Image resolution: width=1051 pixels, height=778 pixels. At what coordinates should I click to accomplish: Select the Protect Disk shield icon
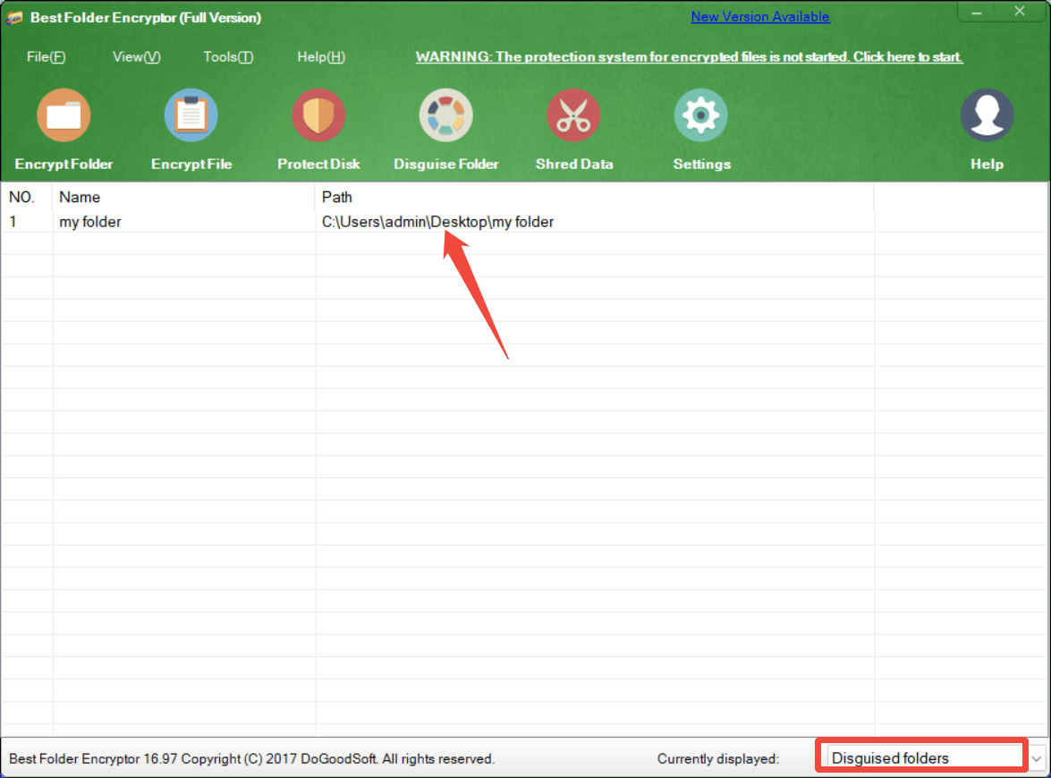[318, 115]
